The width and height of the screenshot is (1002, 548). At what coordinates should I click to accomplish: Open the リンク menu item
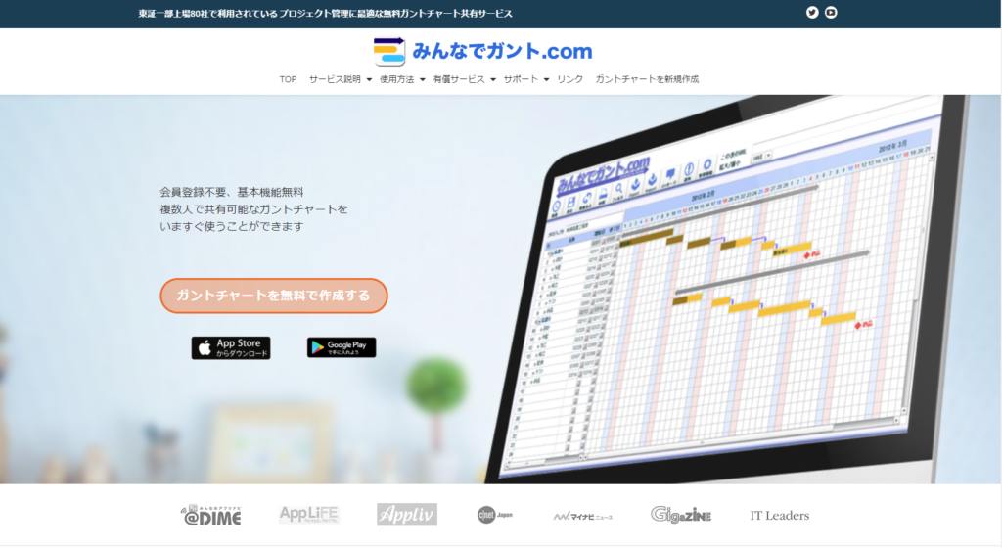[570, 79]
